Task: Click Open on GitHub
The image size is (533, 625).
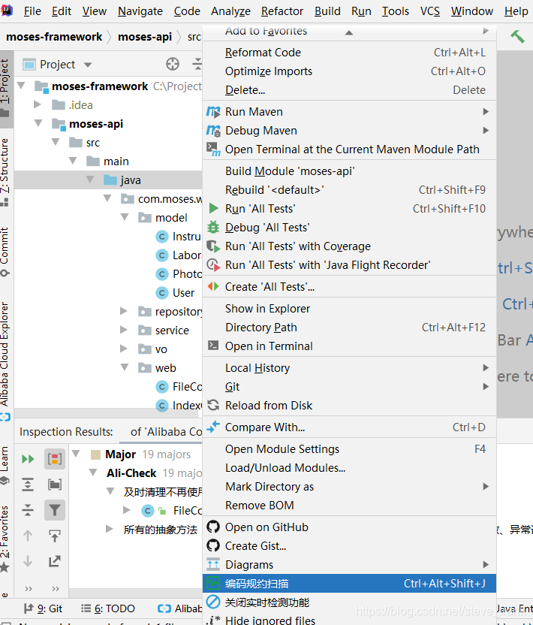Action: pyautogui.click(x=349, y=527)
